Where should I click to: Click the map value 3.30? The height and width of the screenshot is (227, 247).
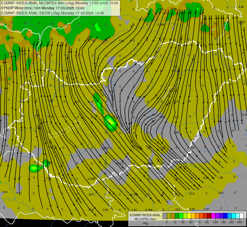(x=105, y=210)
